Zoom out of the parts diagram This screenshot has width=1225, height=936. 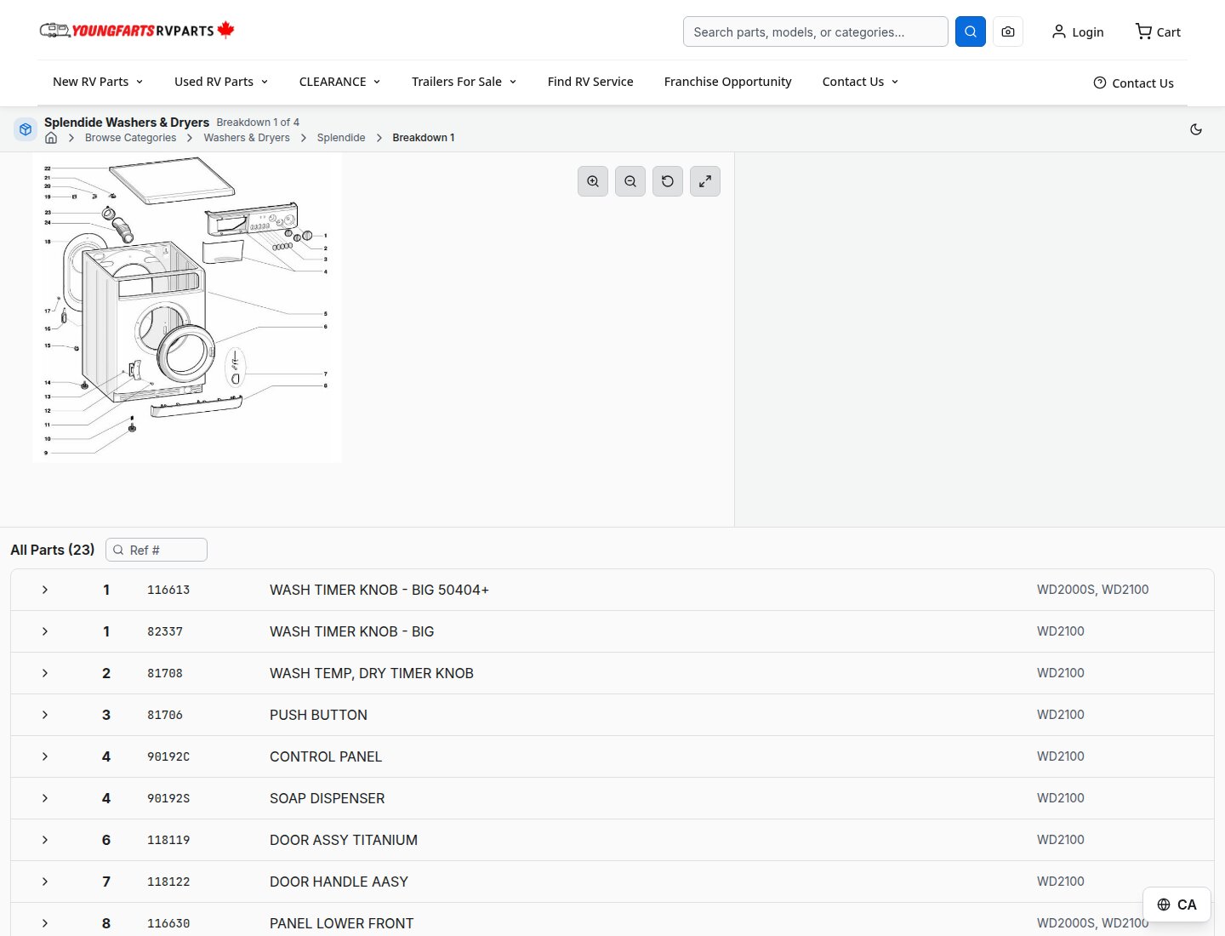(x=630, y=181)
